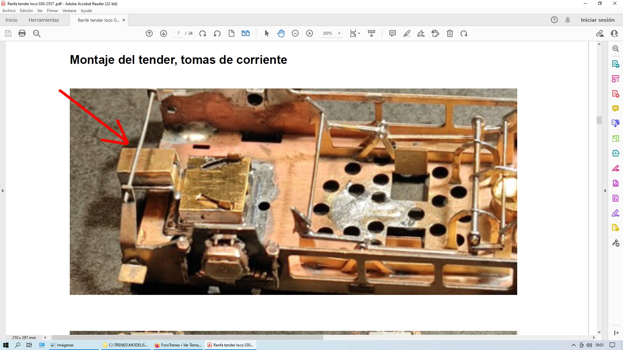Open C:\TRENES\MODELIS folder taskbar window
623x350 pixels.
pos(126,345)
